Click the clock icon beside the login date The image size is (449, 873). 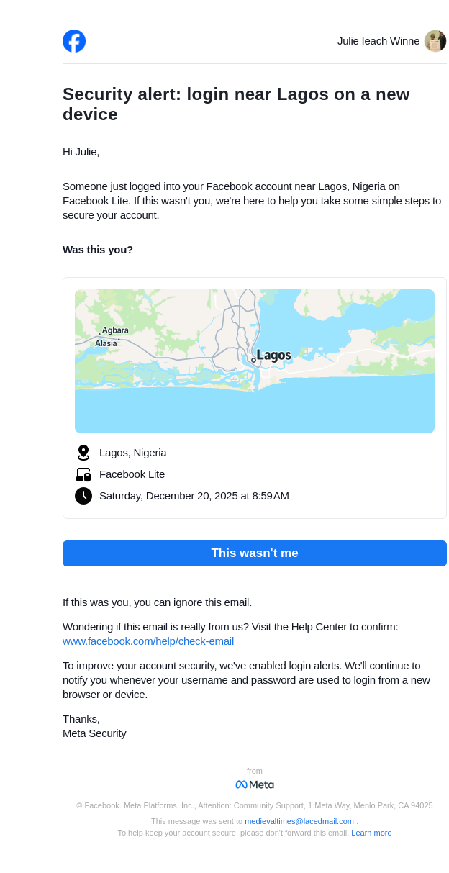point(83,496)
